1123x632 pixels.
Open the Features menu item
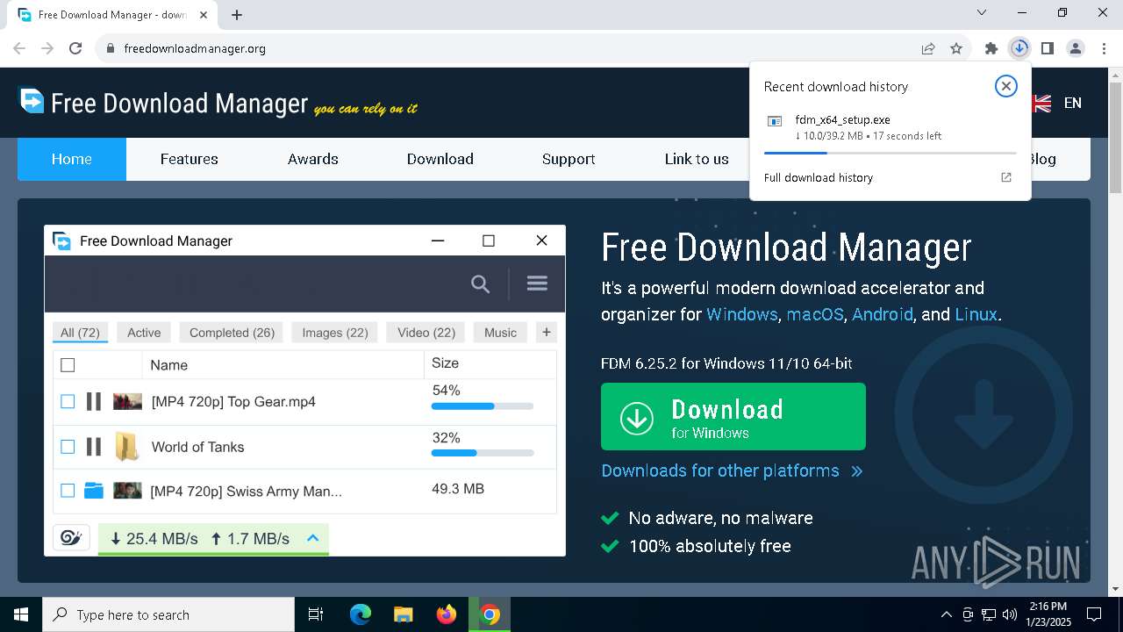189,159
